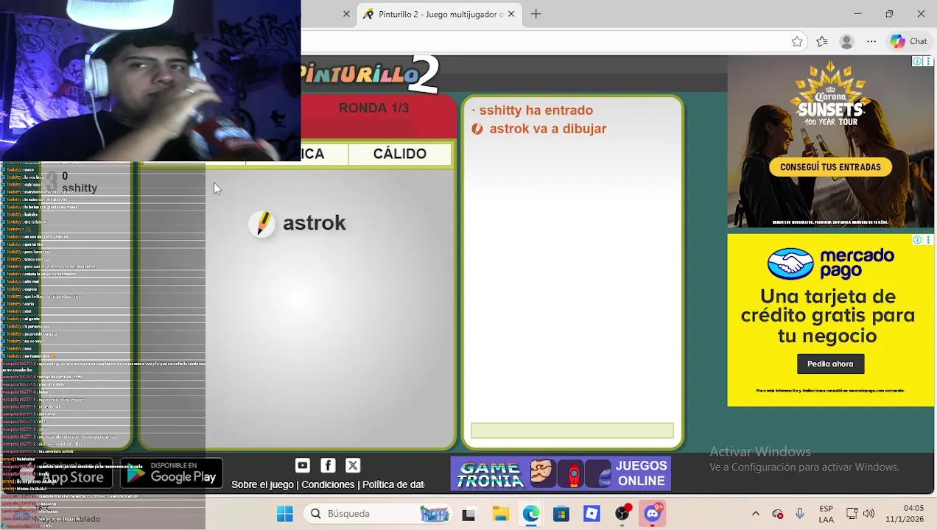Click the astrok drawer name
Viewport: 937px width, 530px height.
pyautogui.click(x=315, y=223)
